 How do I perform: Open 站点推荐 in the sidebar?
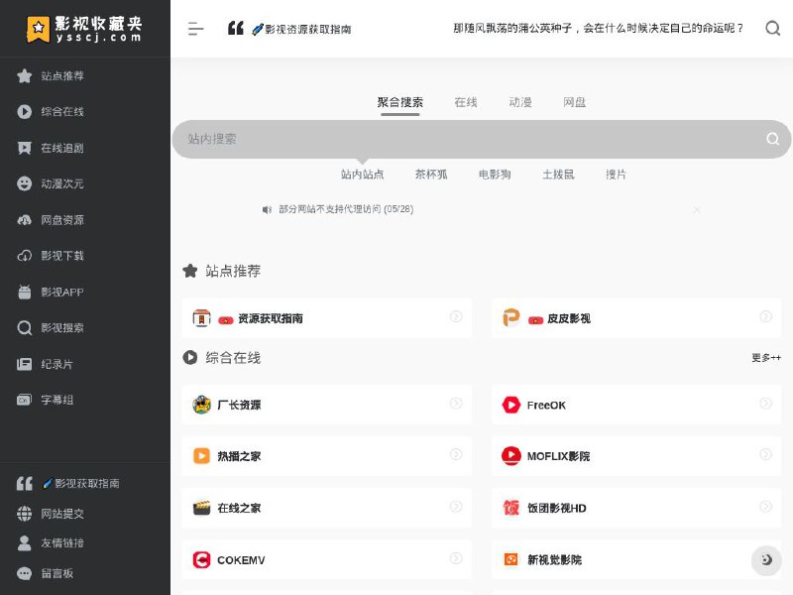tap(61, 76)
